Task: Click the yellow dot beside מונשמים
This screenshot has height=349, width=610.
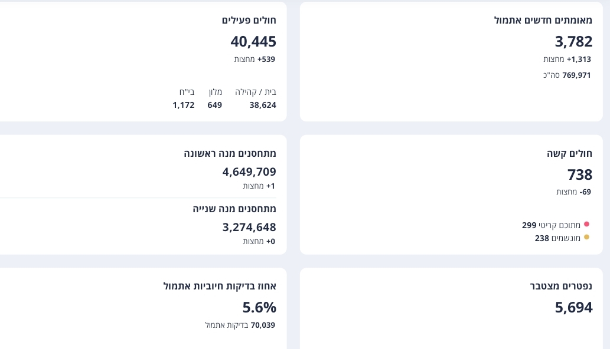Action: [x=586, y=238]
